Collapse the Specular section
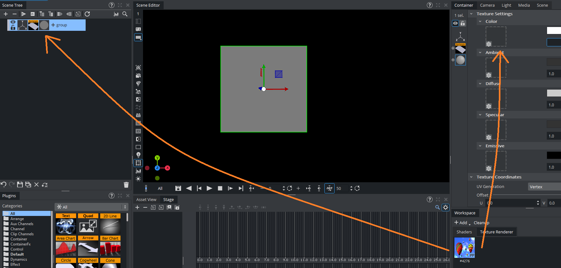The height and width of the screenshot is (268, 561). click(x=480, y=115)
